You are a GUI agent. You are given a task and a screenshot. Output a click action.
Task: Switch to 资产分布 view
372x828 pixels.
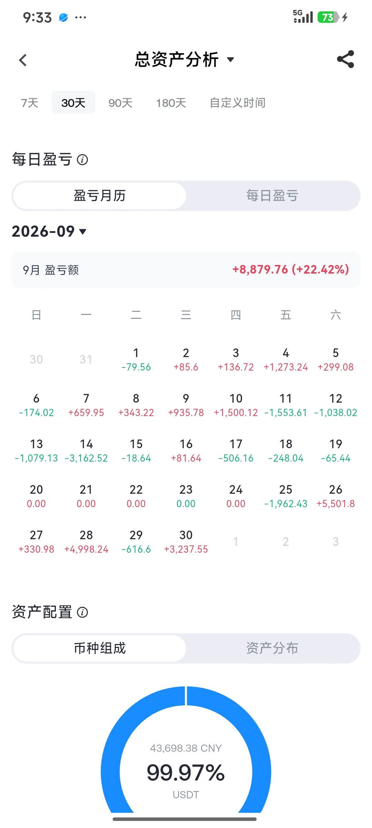pyautogui.click(x=272, y=648)
